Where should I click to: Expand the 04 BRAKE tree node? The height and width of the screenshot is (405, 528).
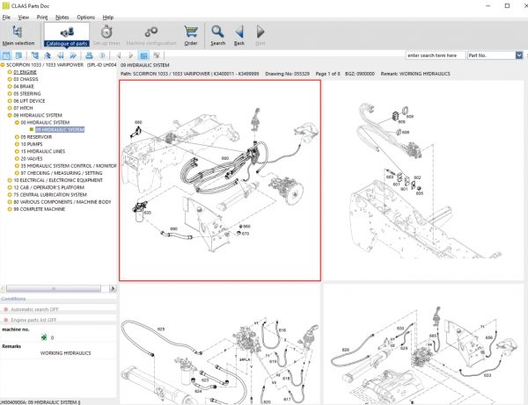coord(10,86)
